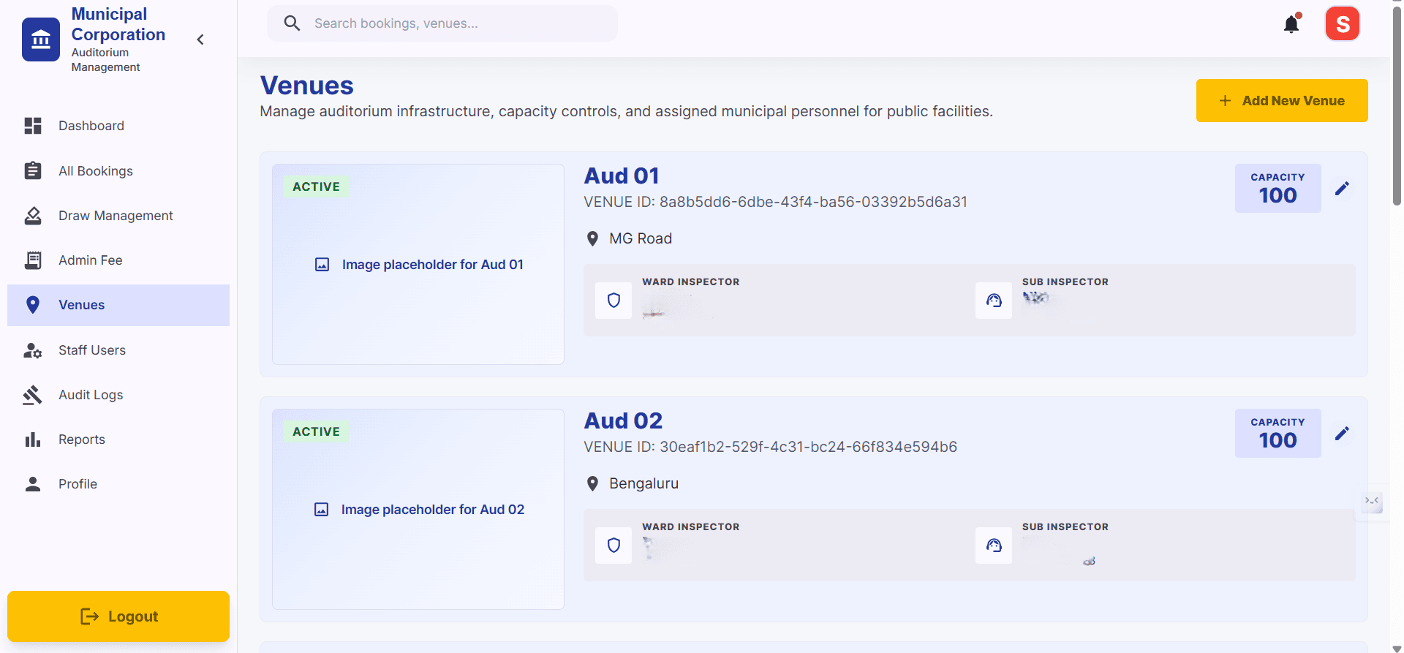Click Aud 01 capacity 100 box
Image resolution: width=1404 pixels, height=653 pixels.
click(1277, 189)
